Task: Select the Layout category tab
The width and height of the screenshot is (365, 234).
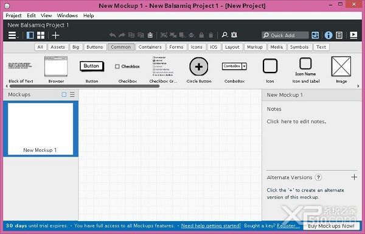Action: [x=232, y=47]
